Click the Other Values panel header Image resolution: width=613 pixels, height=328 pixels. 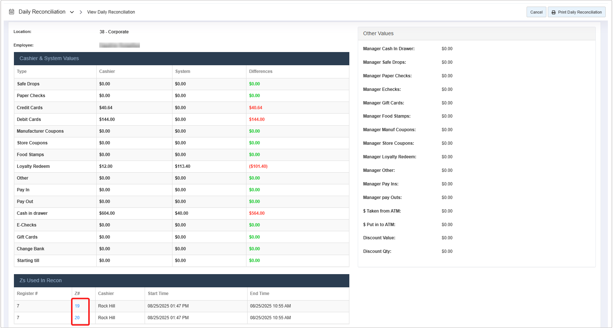coord(378,33)
